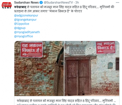View the left brick wall photo
122x105 pixels.
(x=39, y=68)
